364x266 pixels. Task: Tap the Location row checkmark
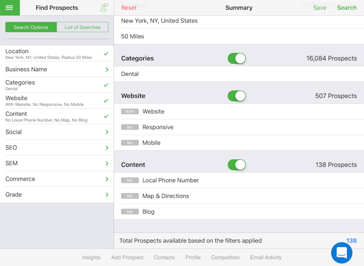tap(106, 53)
